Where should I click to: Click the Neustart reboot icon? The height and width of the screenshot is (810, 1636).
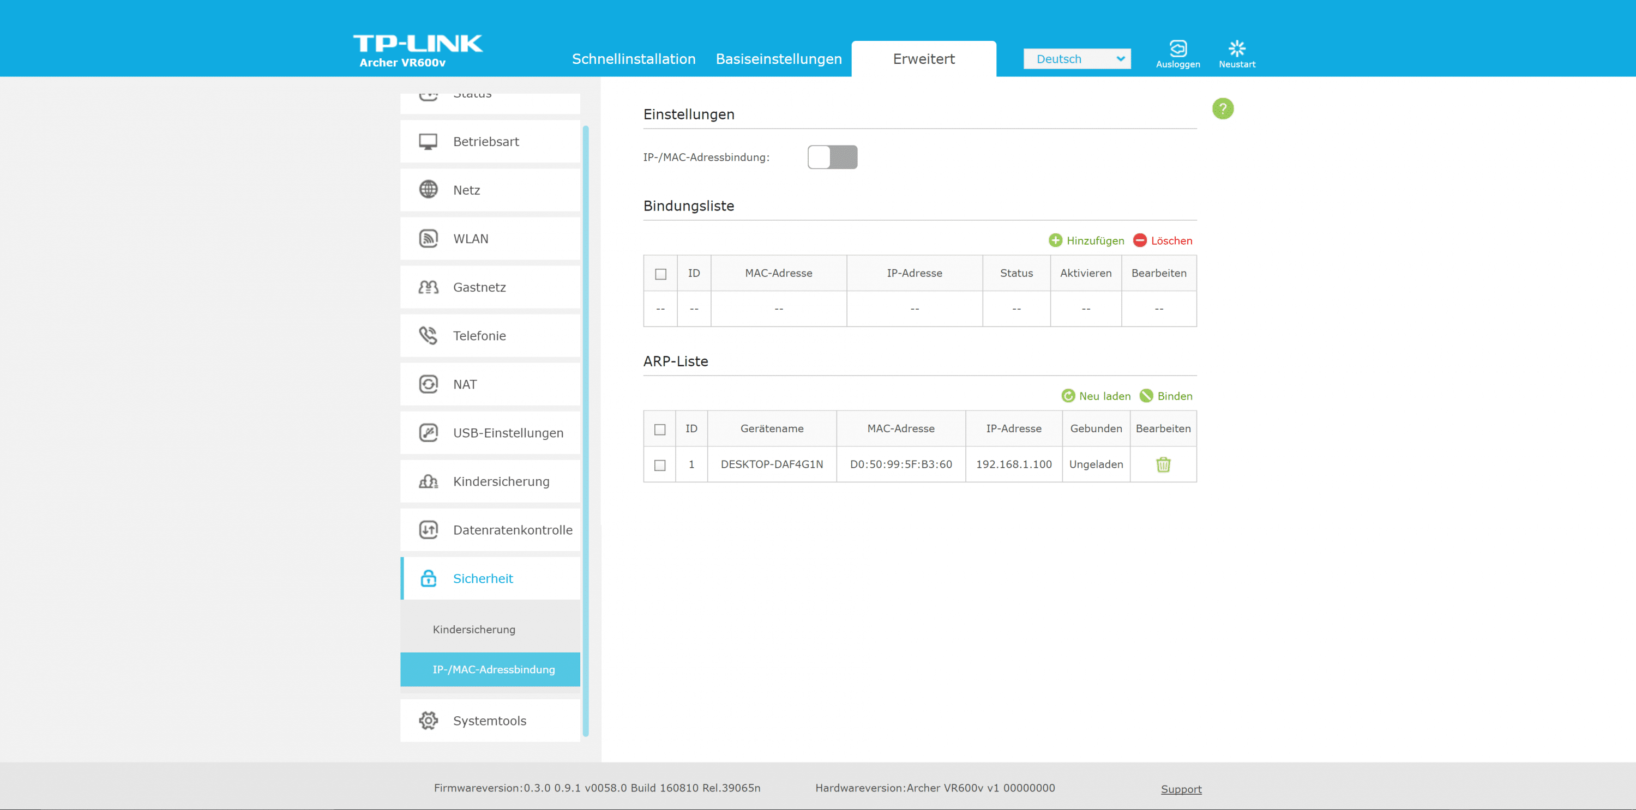click(x=1236, y=49)
